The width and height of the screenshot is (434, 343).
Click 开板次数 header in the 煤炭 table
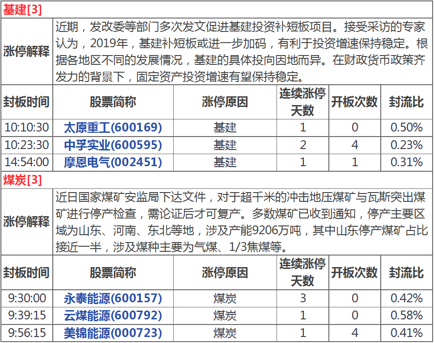coord(354,272)
